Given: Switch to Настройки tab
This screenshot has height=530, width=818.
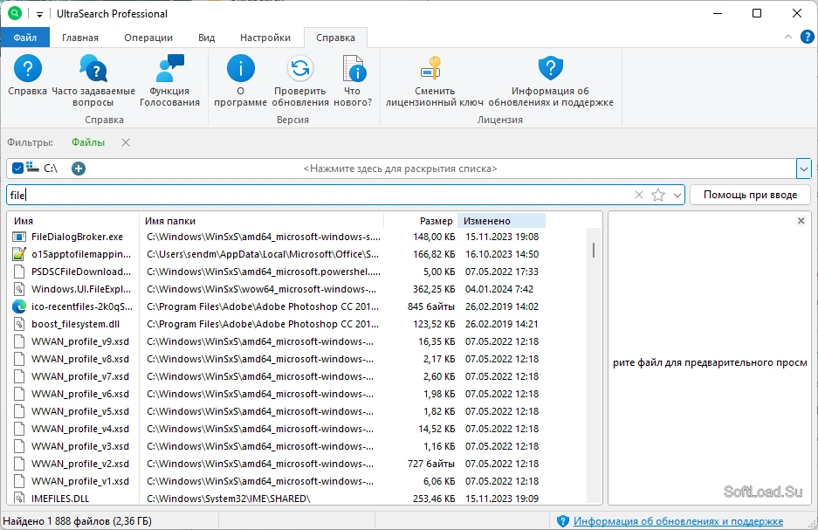Looking at the screenshot, I should pyautogui.click(x=265, y=38).
